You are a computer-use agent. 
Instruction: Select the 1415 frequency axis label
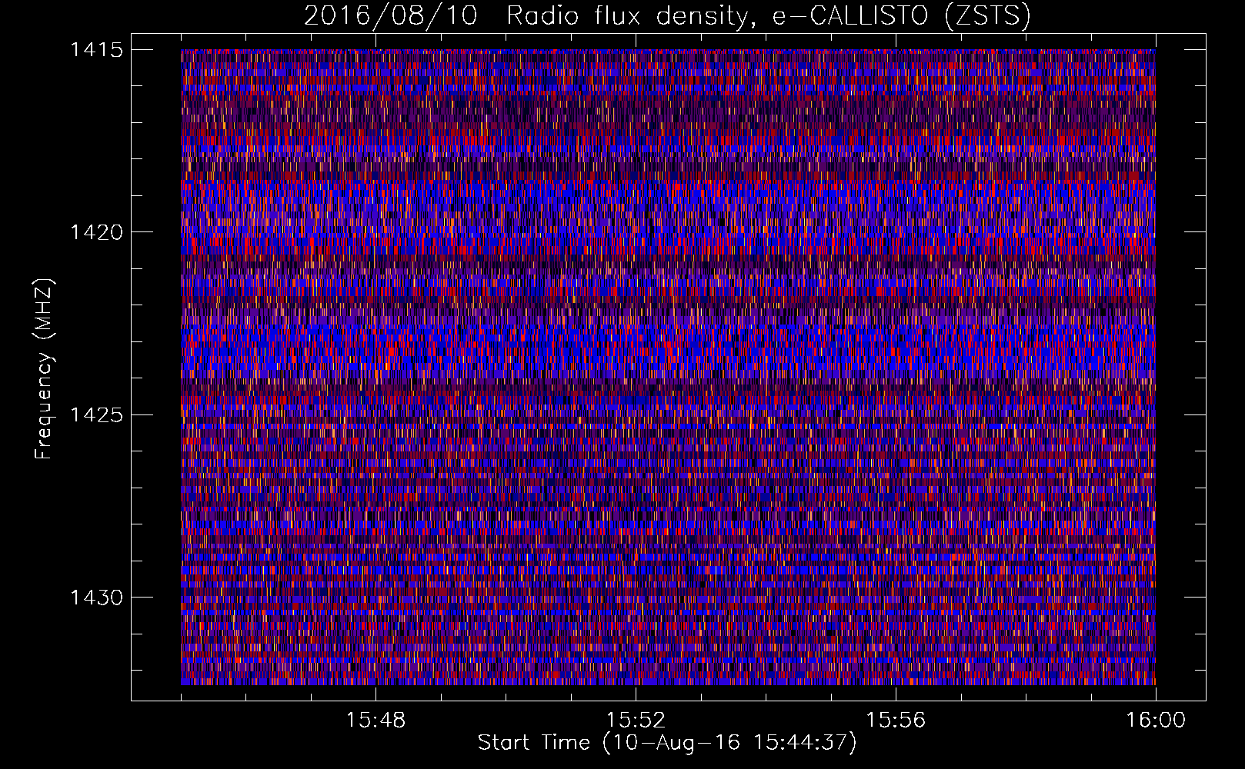[x=96, y=50]
